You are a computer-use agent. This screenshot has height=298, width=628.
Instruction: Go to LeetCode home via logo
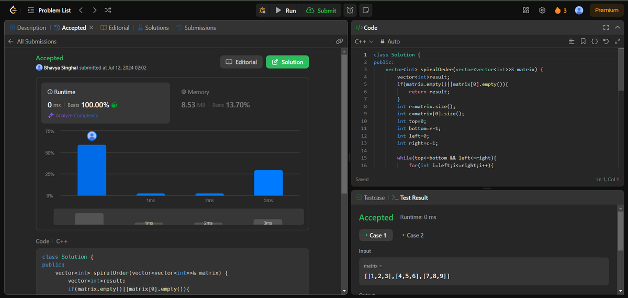click(13, 10)
